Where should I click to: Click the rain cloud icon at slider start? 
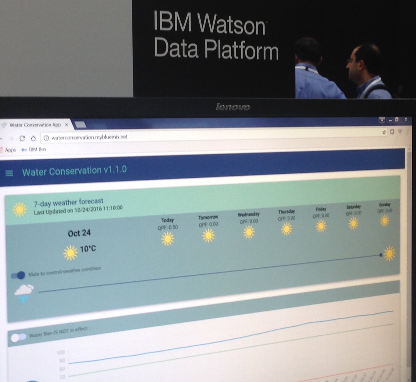point(24,293)
